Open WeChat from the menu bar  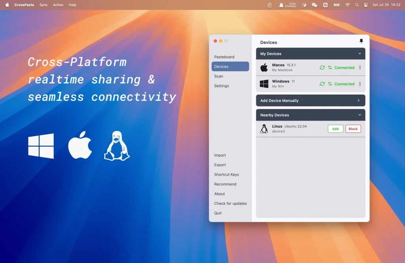[x=314, y=5]
